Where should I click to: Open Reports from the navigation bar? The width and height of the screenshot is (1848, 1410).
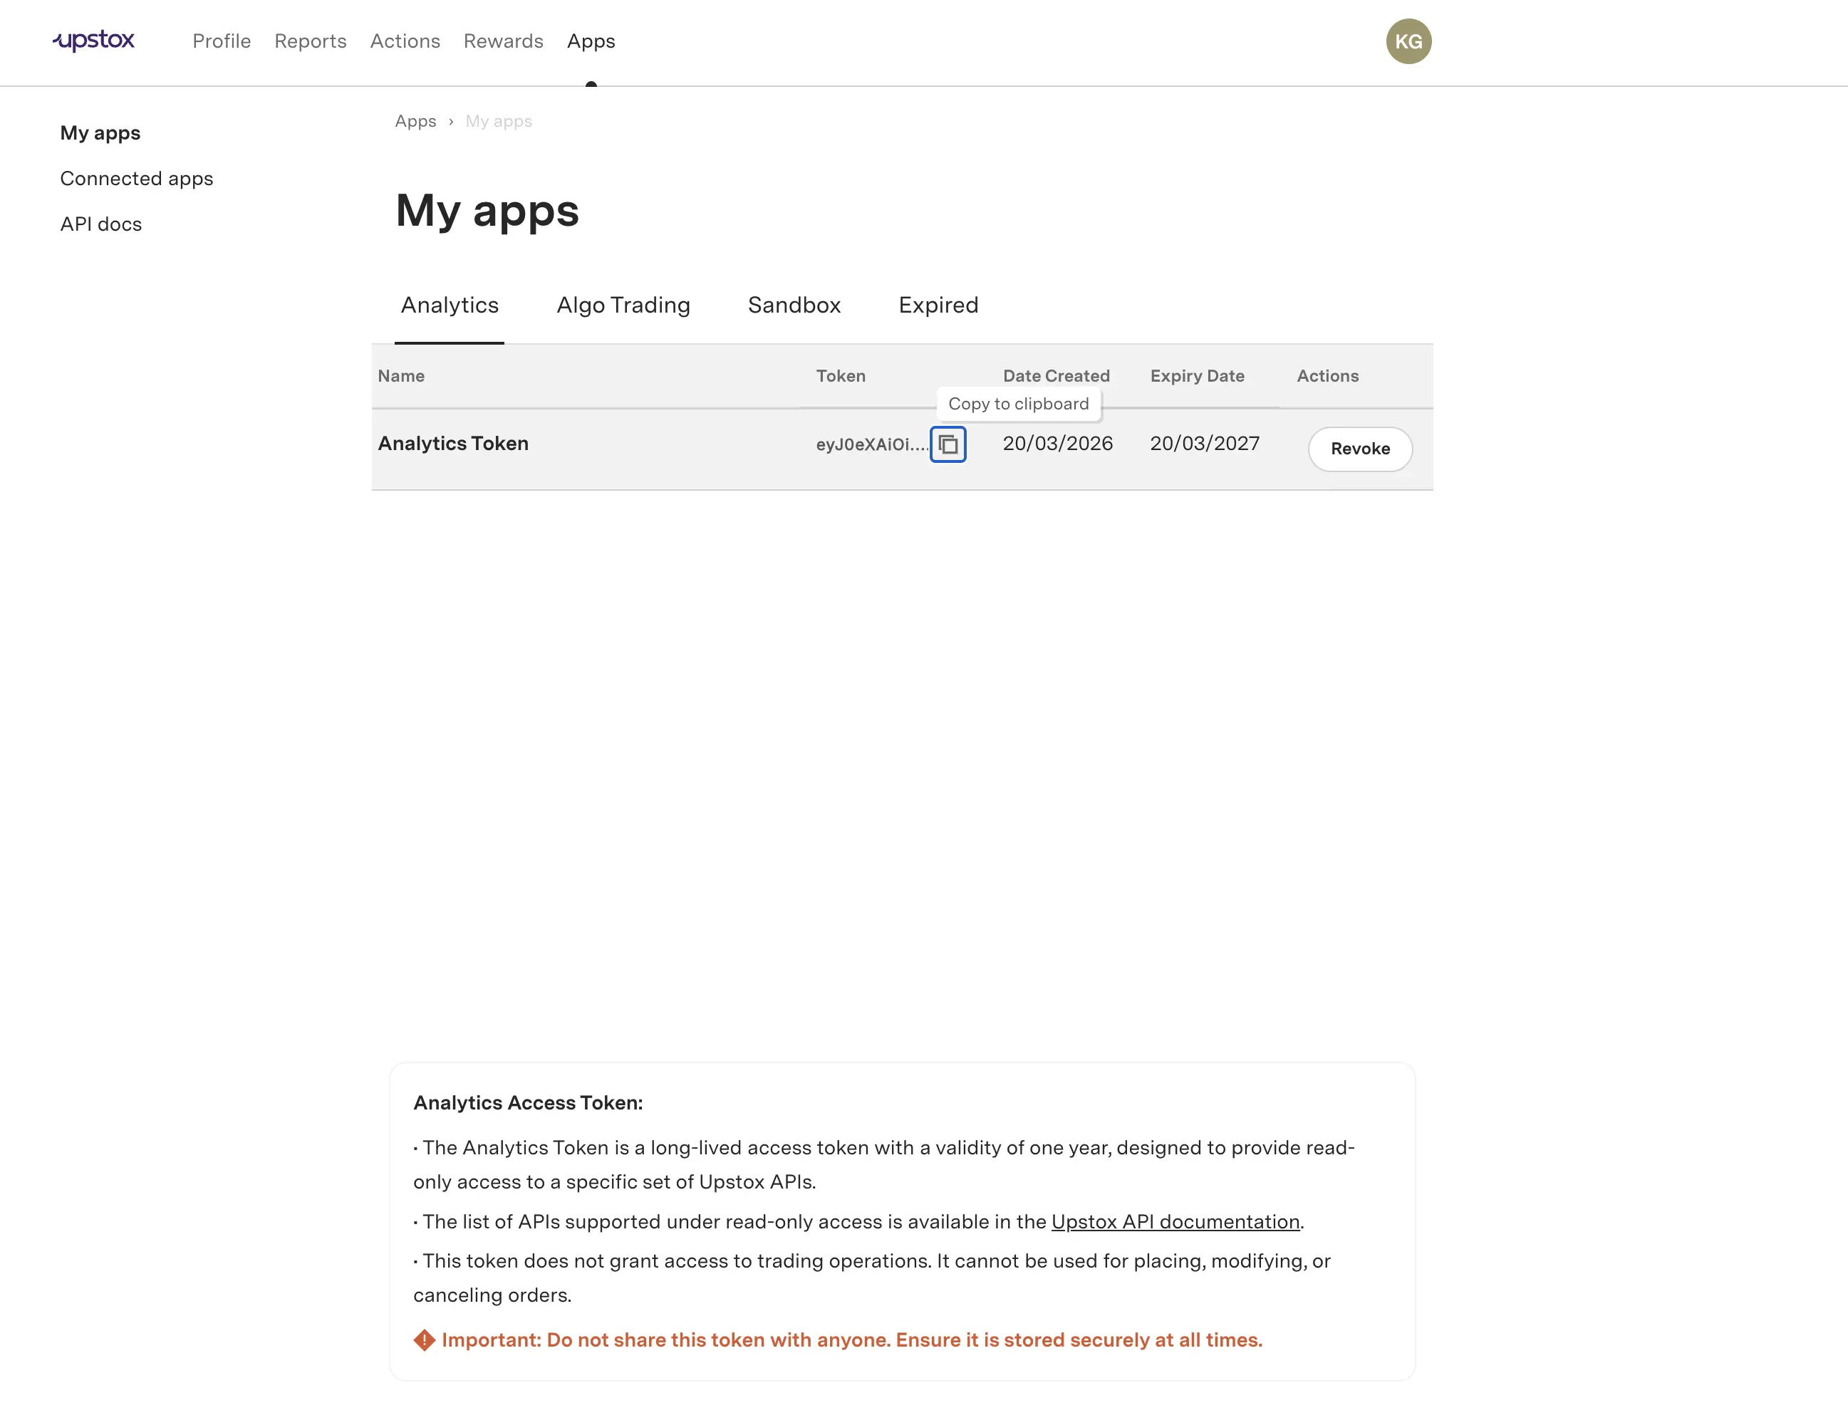pyautogui.click(x=310, y=41)
